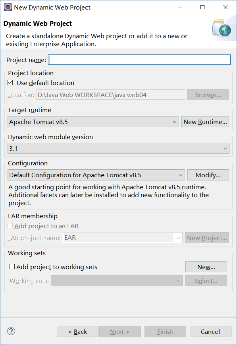Click the Dynamic Web Project jar globe icon

point(222,27)
